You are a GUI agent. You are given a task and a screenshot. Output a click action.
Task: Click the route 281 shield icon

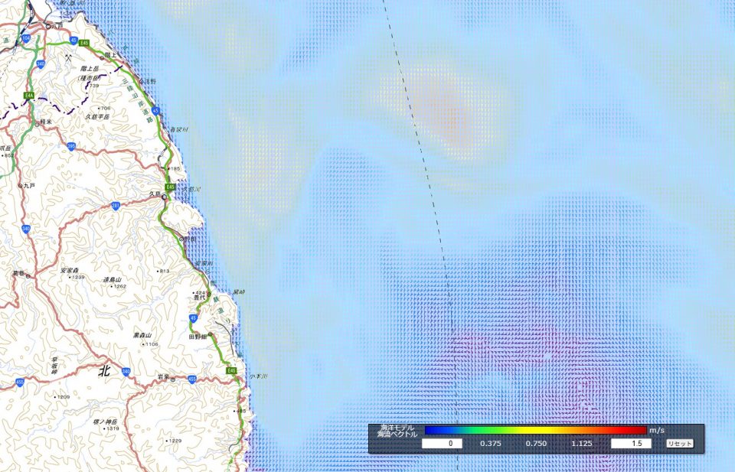tap(116, 206)
